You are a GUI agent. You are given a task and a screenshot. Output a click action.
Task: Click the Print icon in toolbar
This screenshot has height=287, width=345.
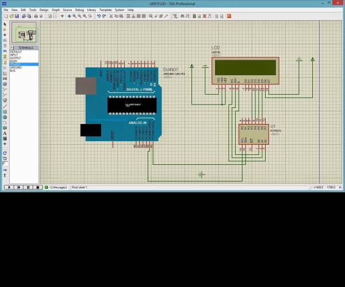[x=36, y=16]
